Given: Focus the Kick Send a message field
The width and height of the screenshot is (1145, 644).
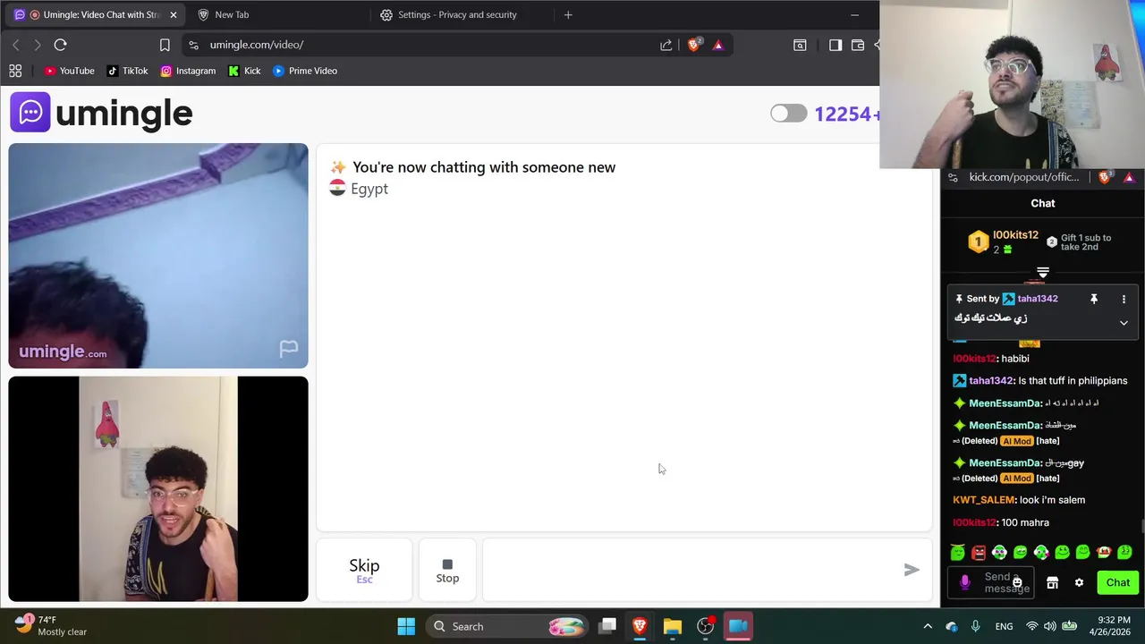Looking at the screenshot, I should 992,583.
